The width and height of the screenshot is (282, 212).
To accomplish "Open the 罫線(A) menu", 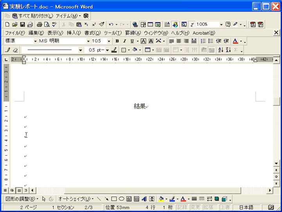I will tap(133, 33).
